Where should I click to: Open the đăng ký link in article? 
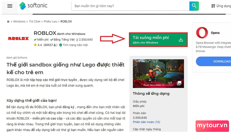(x=68, y=107)
